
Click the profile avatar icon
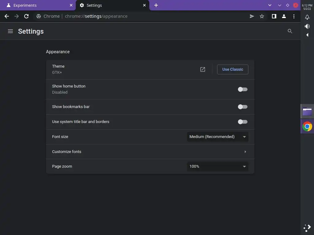284,16
